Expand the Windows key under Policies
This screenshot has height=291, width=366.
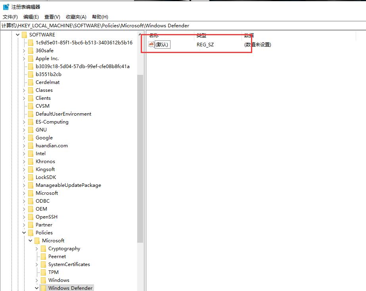[36, 280]
